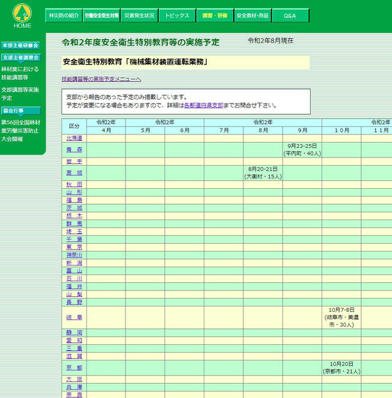Open the 京都 prefecture link
The image size is (392, 398).
74,368
